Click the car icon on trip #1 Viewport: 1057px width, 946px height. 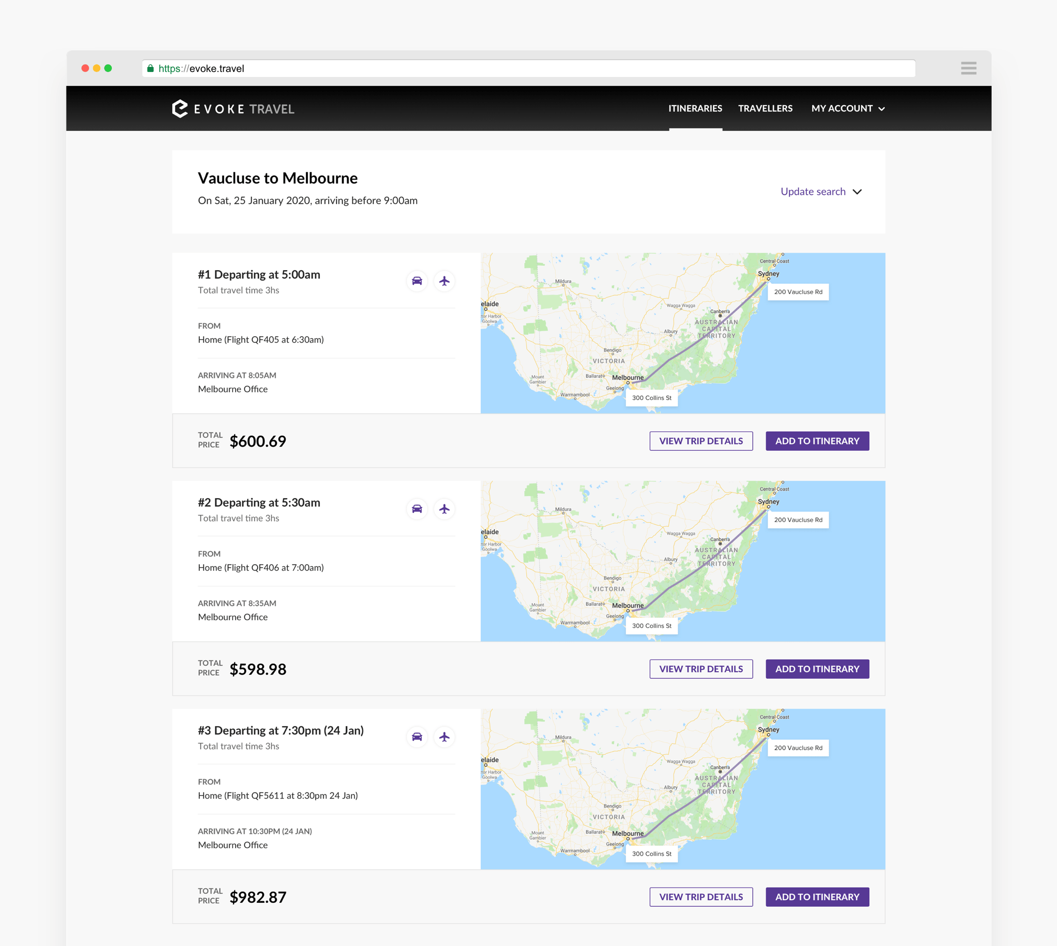tap(416, 281)
